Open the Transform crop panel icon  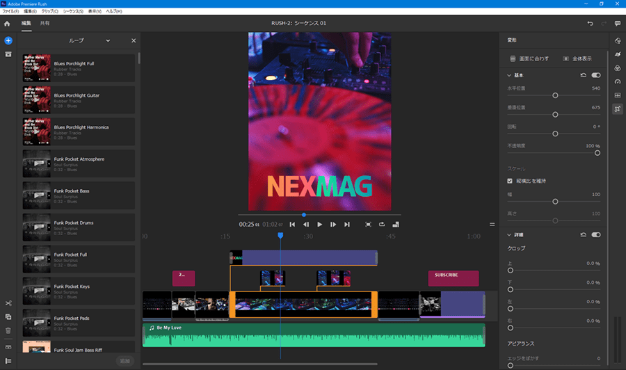point(618,108)
